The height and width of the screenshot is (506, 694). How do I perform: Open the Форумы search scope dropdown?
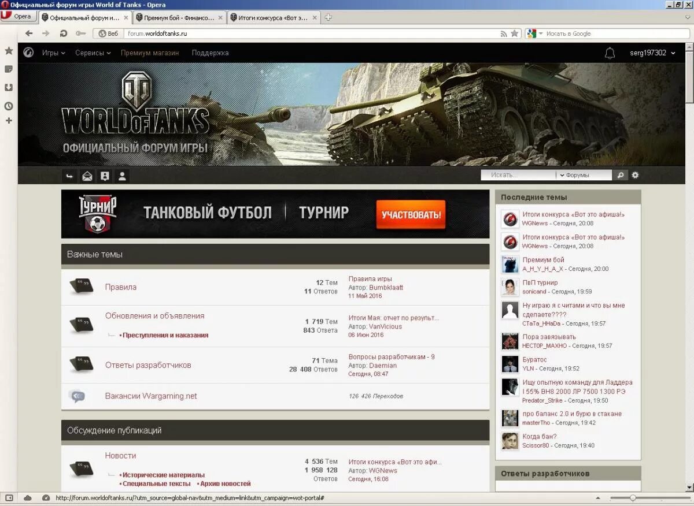coord(584,175)
